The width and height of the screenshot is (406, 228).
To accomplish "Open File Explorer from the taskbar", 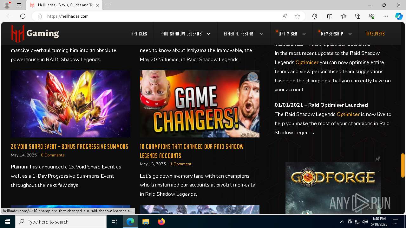I will (x=146, y=222).
